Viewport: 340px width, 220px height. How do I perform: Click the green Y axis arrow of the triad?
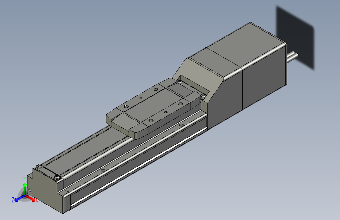point(25,189)
